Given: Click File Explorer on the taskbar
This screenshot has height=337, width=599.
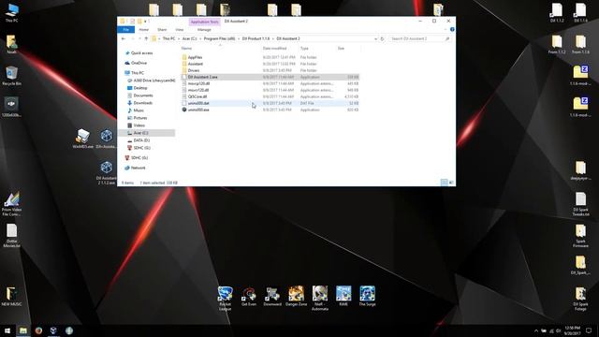Looking at the screenshot, I should 23,330.
